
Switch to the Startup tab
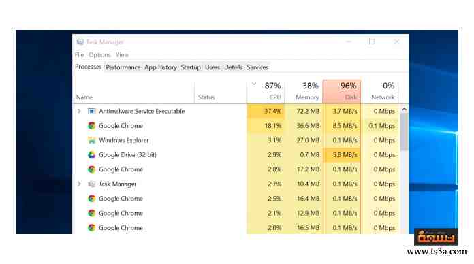click(x=191, y=67)
